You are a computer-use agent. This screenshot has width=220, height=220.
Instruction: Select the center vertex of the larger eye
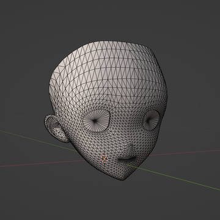(95, 121)
